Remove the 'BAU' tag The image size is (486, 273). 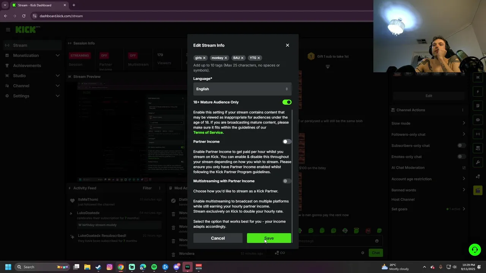(242, 58)
